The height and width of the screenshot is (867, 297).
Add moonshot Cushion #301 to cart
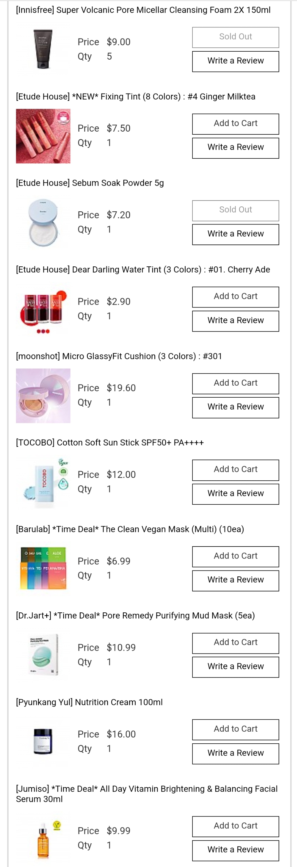(235, 383)
